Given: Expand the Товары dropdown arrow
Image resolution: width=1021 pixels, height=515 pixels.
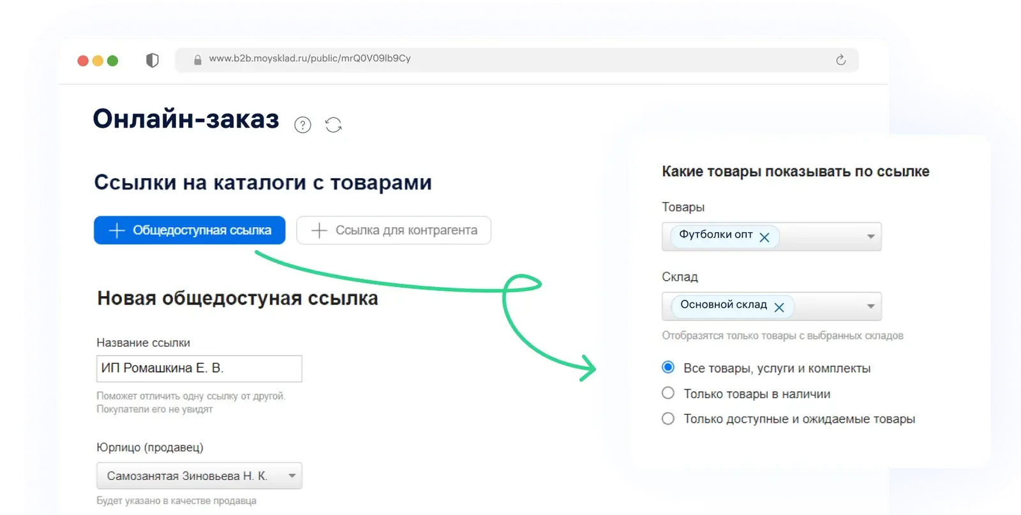Looking at the screenshot, I should [870, 237].
